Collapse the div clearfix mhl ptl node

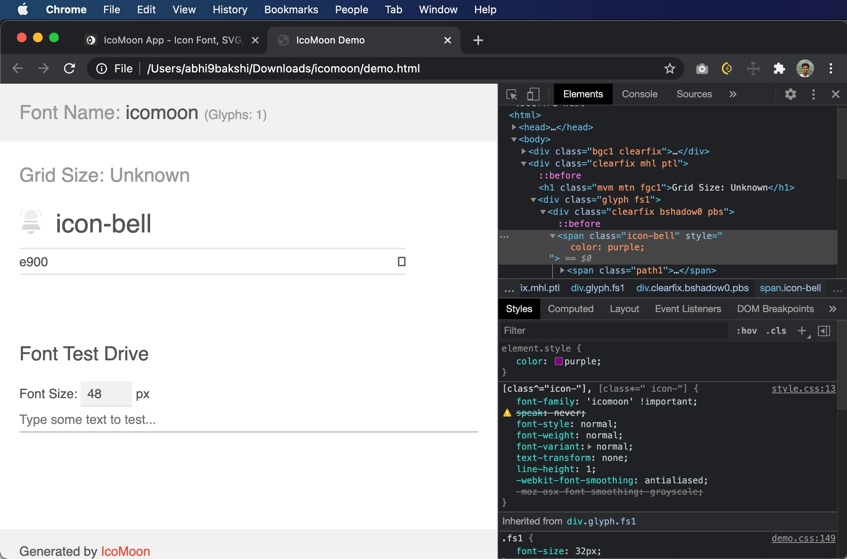pos(524,164)
